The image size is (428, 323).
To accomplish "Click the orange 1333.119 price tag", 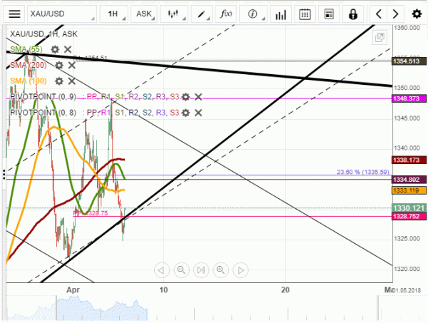I will tap(409, 190).
